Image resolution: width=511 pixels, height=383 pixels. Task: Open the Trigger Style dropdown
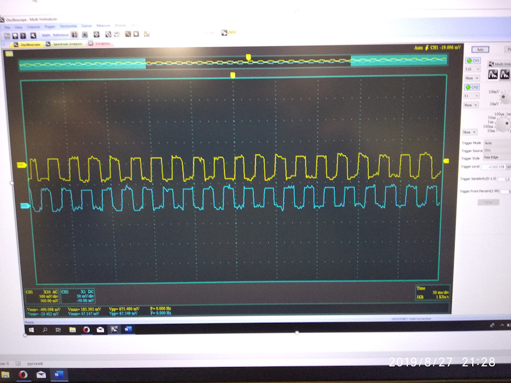(497, 157)
